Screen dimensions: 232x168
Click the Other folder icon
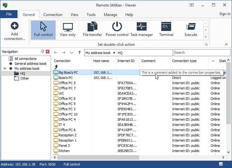click(x=16, y=78)
